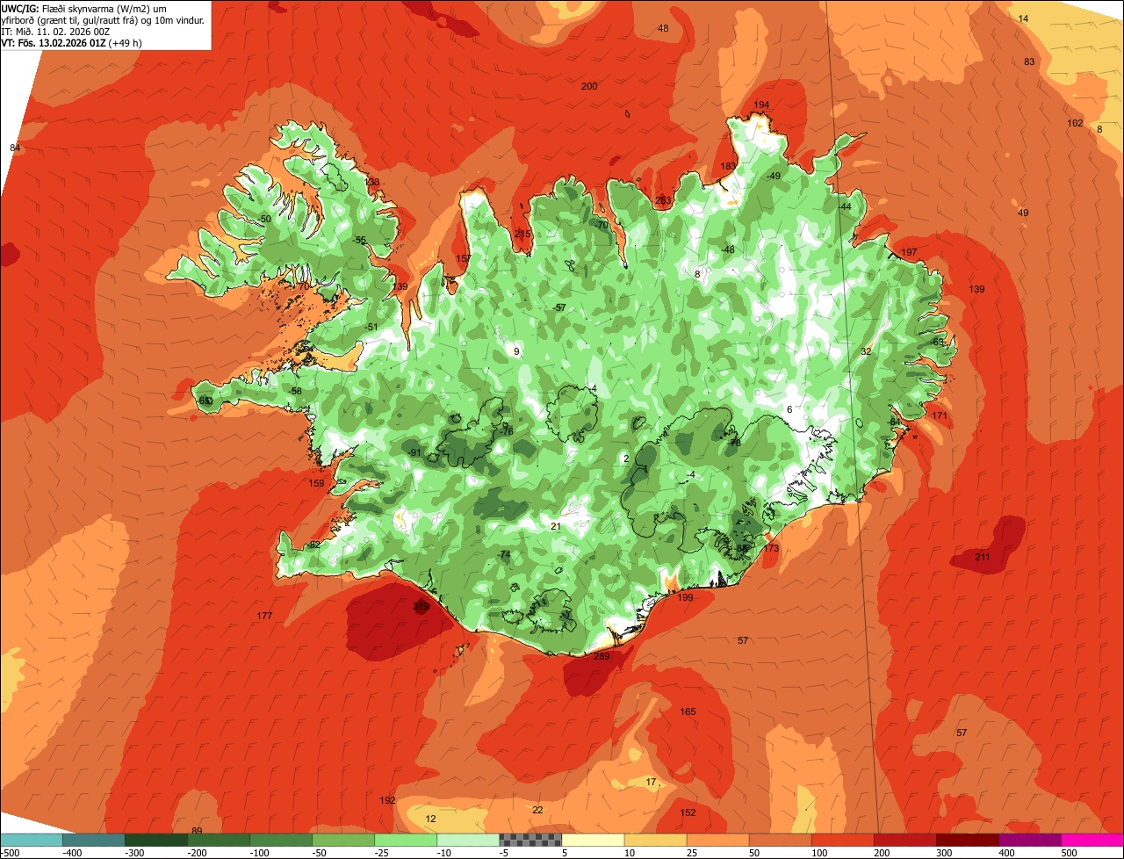Click the map value '165' south of Iceland
The width and height of the screenshot is (1124, 859).
coord(688,711)
